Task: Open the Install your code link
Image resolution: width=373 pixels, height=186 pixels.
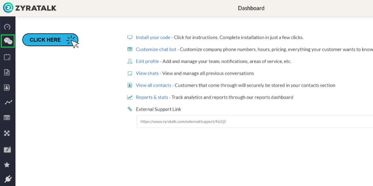Action: point(153,38)
